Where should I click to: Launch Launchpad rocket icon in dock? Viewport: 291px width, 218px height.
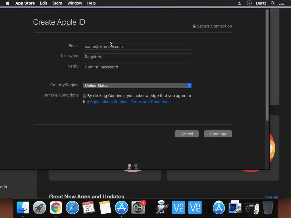(x=39, y=207)
